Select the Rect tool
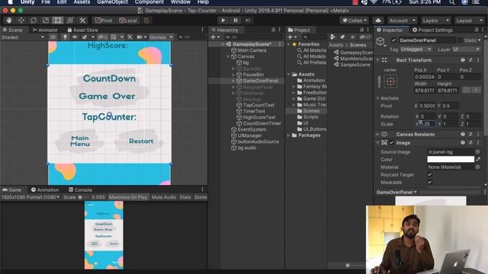This screenshot has width=488, height=274. [x=58, y=21]
